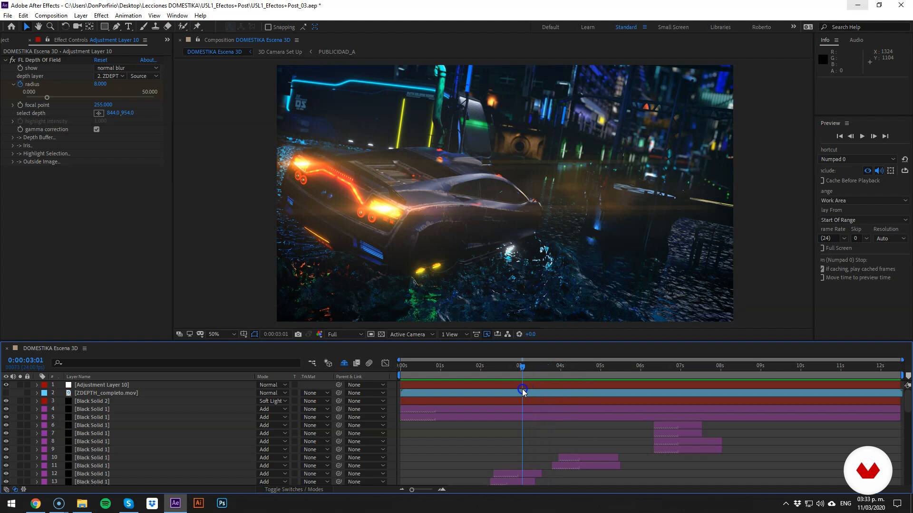Open the Graph Editor in timeline
The height and width of the screenshot is (513, 913).
[x=385, y=363]
